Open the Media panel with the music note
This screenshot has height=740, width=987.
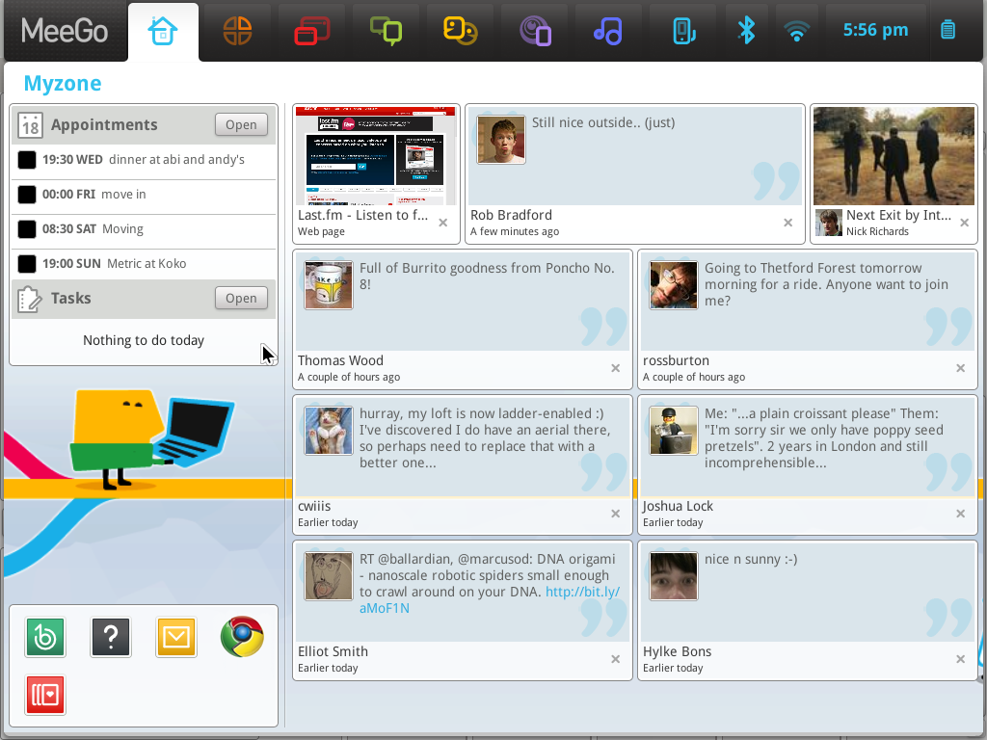click(x=608, y=31)
